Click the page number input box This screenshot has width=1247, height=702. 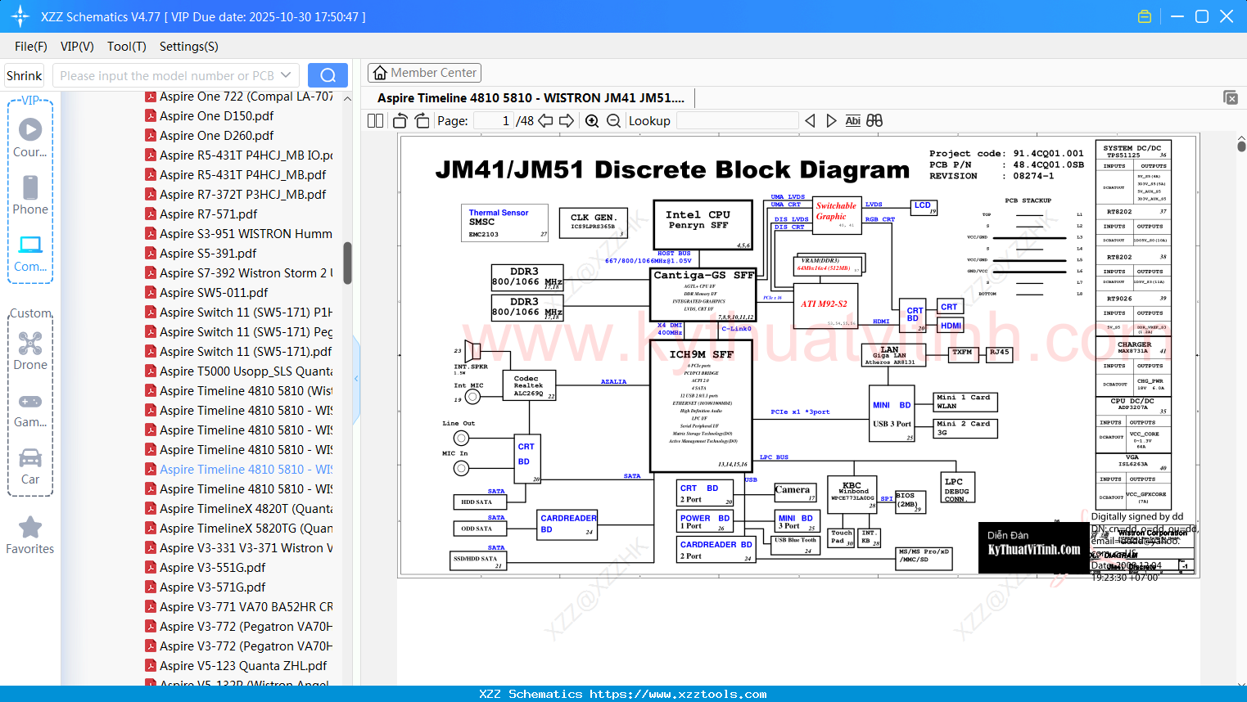(x=494, y=121)
